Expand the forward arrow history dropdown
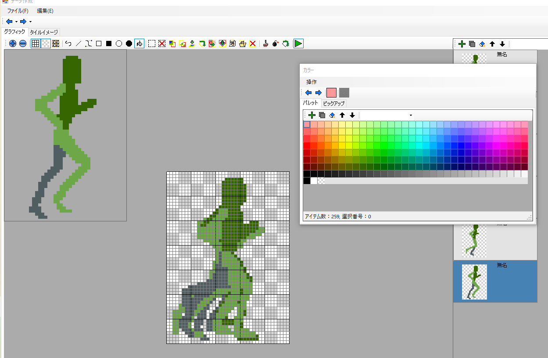This screenshot has height=358, width=548. [30, 22]
